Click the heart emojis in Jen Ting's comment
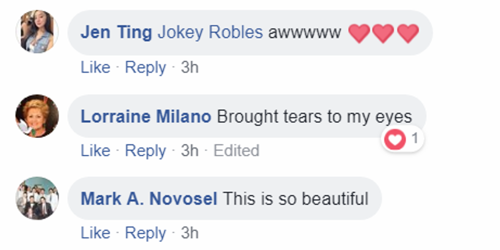 (384, 34)
